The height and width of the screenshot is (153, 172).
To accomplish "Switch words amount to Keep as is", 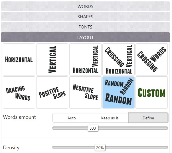I will (x=110, y=118).
